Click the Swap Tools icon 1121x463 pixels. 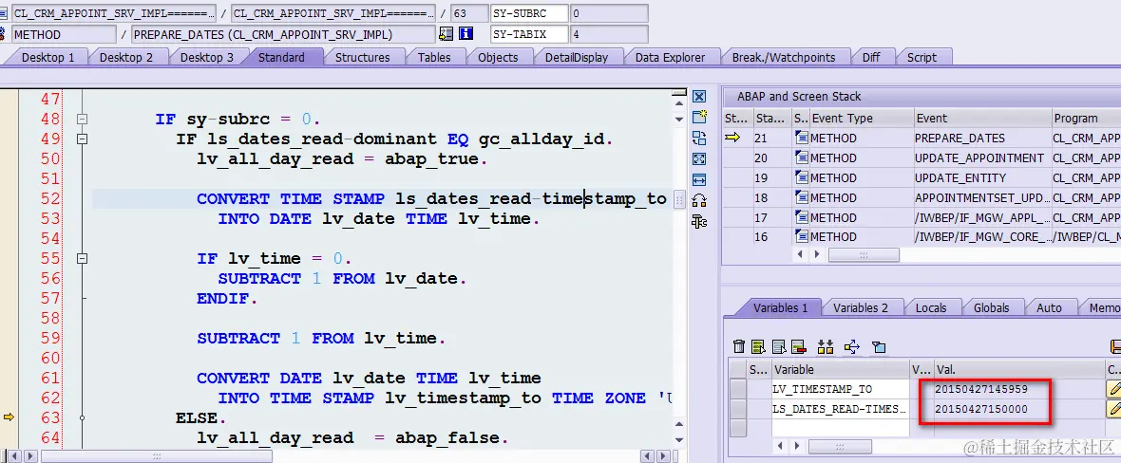(x=699, y=201)
